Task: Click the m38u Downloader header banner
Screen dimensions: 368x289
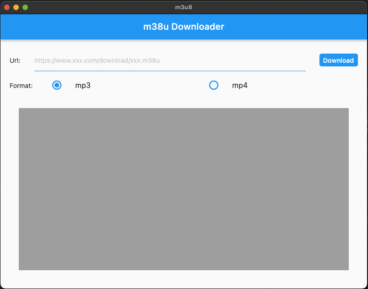Action: (184, 27)
